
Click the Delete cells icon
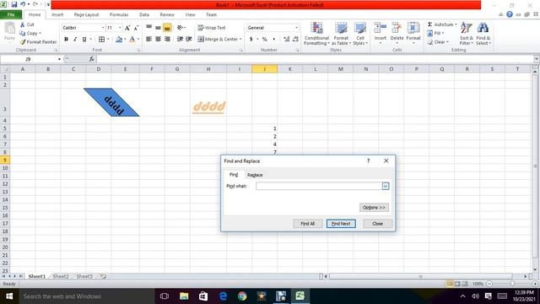tap(397, 28)
